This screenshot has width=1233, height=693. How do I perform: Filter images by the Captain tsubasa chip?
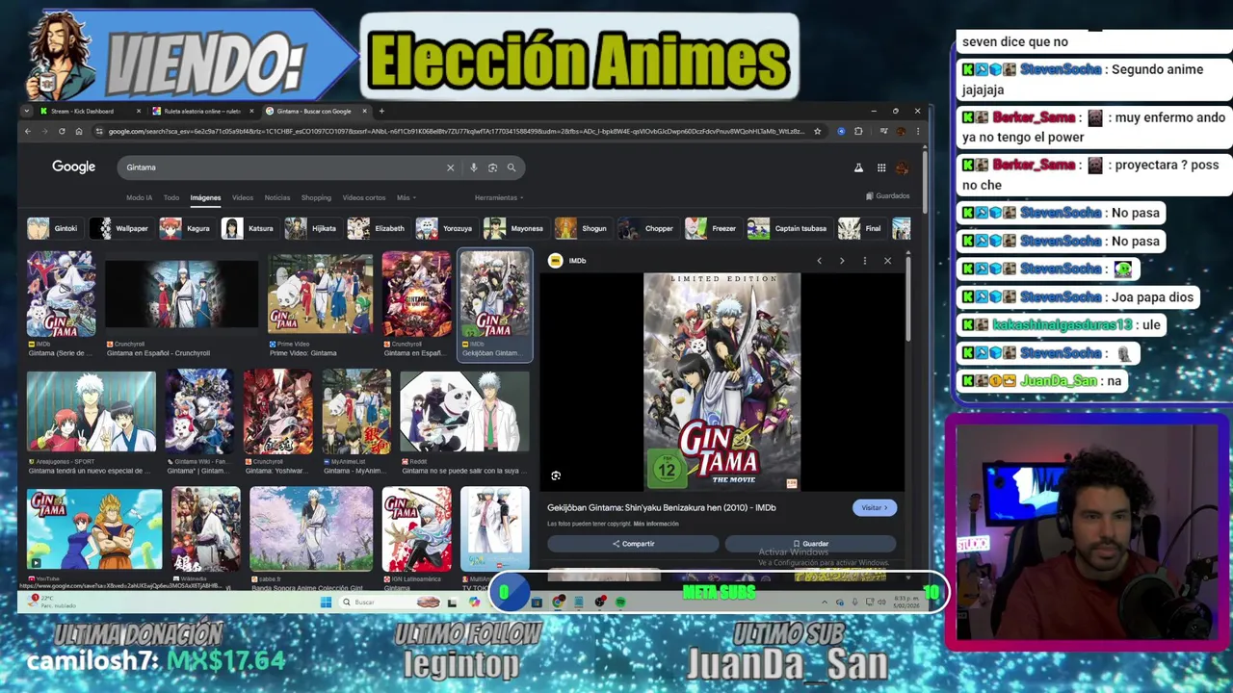(x=789, y=229)
